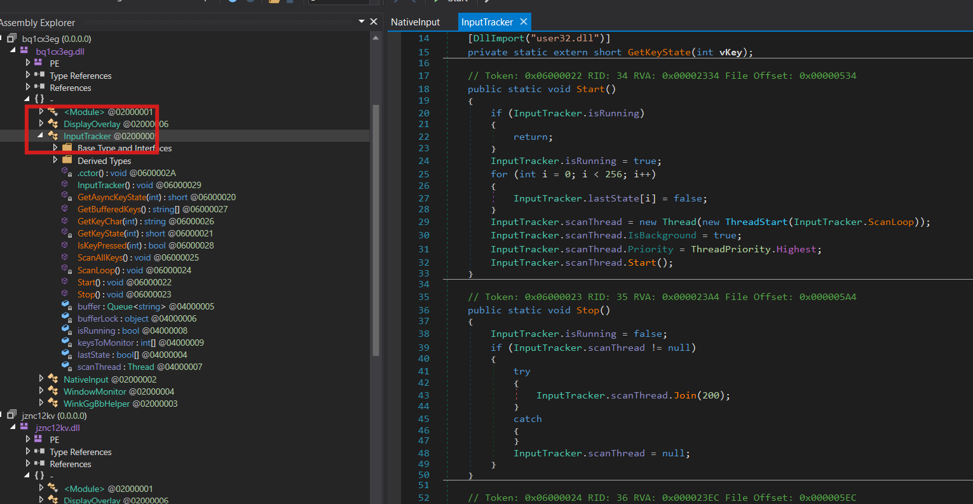Select Start() : void in the tree
The image size is (973, 504).
click(x=125, y=282)
